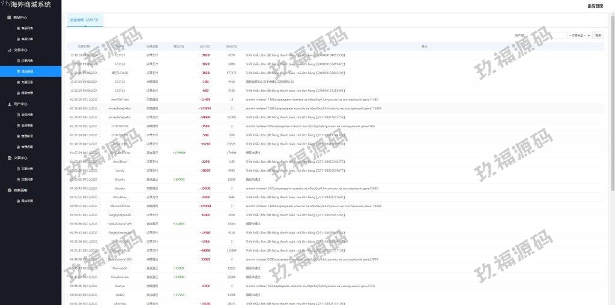Viewport: 615px width, 305px height.
Task: Click the 商品中心 section icon in sidebar
Action: (x=9, y=17)
